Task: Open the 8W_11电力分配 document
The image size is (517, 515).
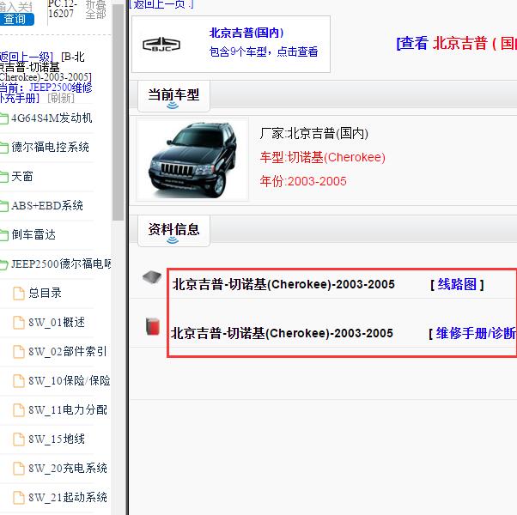Action: point(68,409)
